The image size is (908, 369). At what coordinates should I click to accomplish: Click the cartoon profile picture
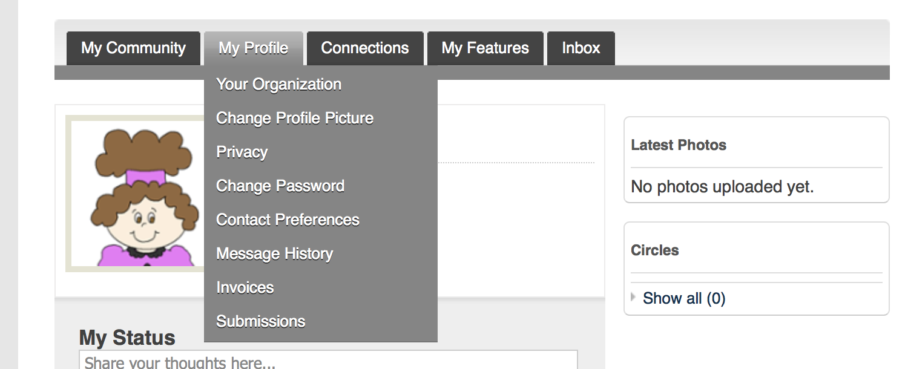[x=136, y=194]
